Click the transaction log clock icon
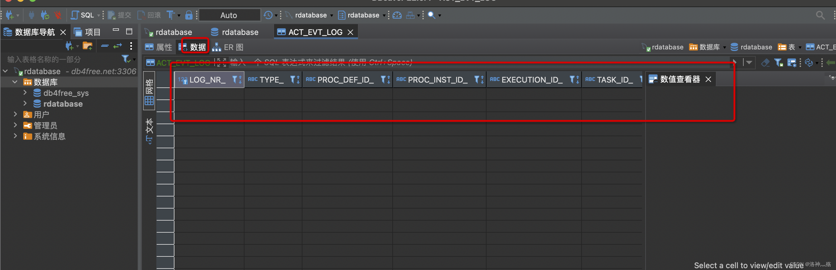This screenshot has height=270, width=836. pos(268,15)
